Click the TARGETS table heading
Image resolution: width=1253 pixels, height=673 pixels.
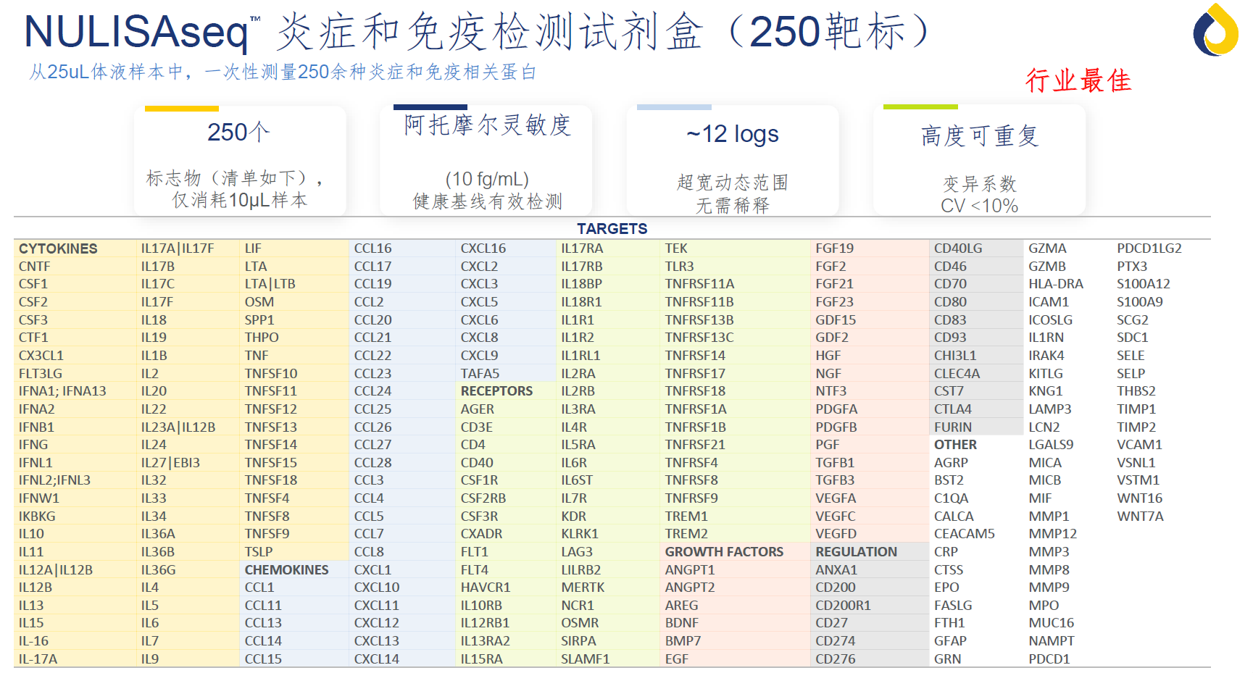[612, 229]
